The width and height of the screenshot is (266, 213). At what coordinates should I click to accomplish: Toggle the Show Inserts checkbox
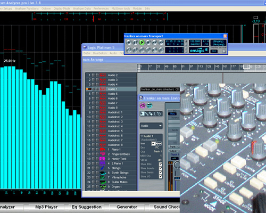coord(161,168)
